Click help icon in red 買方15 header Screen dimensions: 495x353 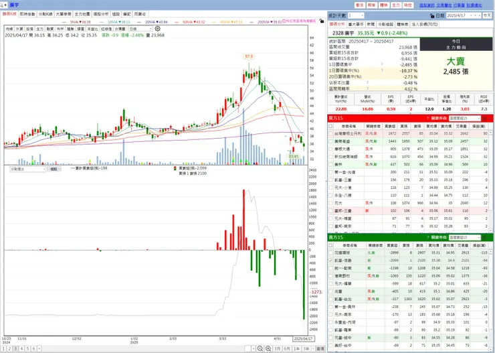(427, 118)
